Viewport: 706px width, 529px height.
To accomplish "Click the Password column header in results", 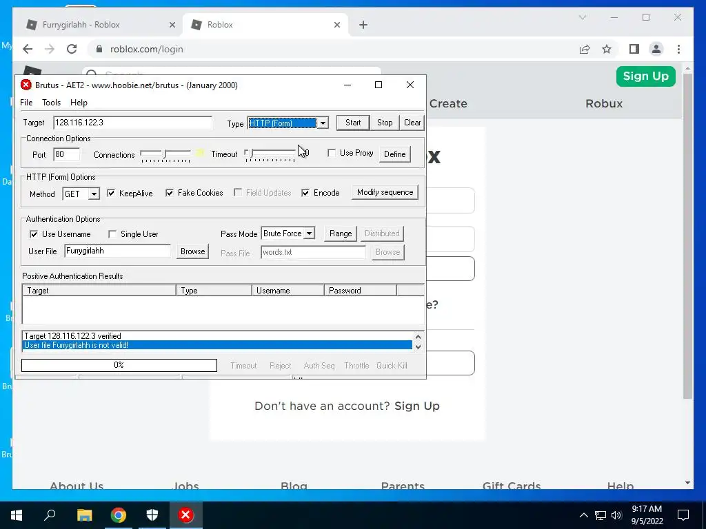I will [360, 291].
